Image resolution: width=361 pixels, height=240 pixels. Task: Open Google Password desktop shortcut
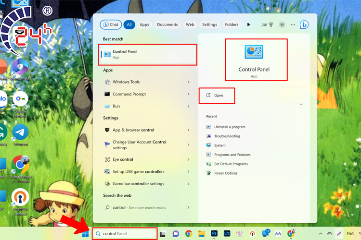[x=20, y=105]
